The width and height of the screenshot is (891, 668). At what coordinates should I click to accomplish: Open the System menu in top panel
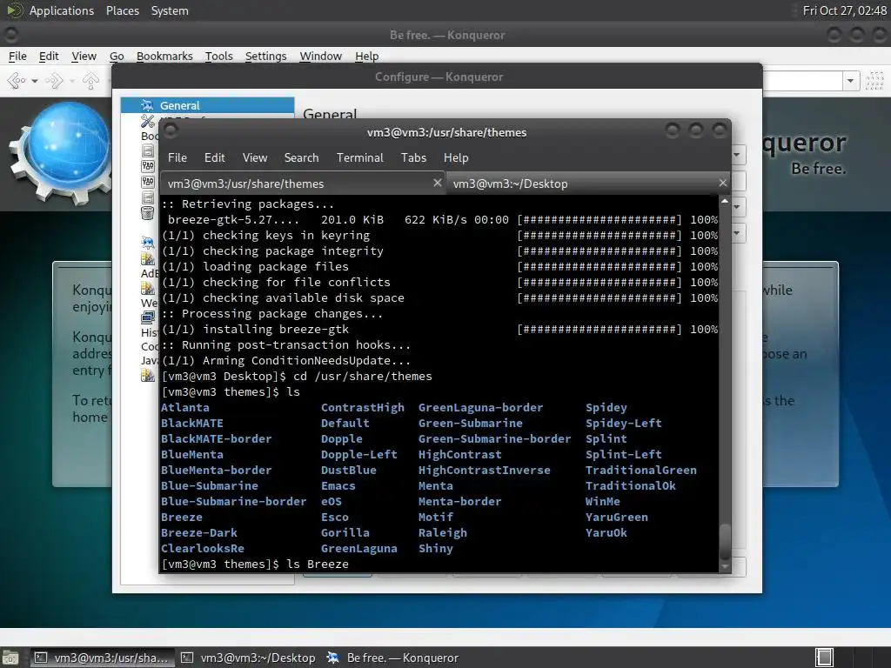coord(170,10)
